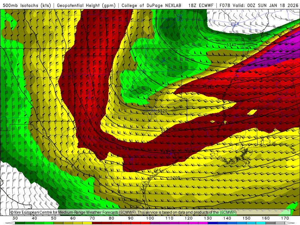Click the 130 value on the color scale

(208, 218)
